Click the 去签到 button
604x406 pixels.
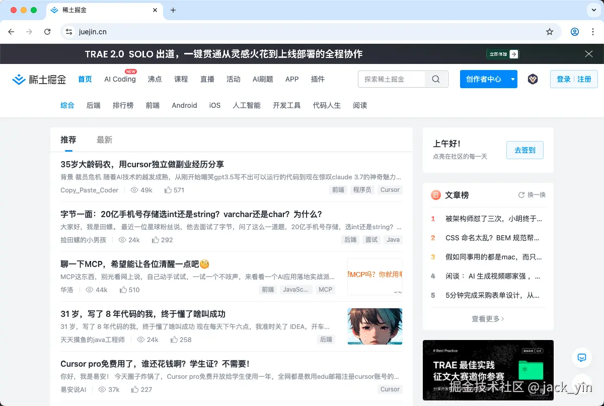525,150
